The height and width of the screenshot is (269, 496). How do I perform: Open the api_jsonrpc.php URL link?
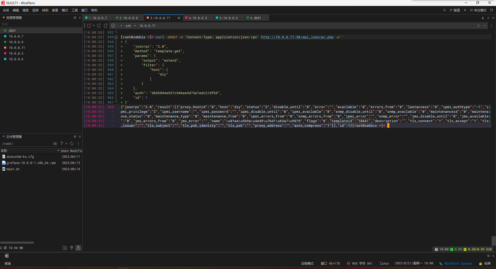(297, 37)
